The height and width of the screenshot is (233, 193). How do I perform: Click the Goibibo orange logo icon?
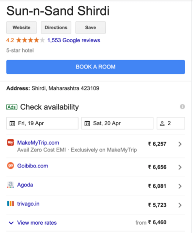click(11, 166)
